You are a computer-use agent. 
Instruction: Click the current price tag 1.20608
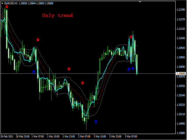pyautogui.click(x=181, y=74)
